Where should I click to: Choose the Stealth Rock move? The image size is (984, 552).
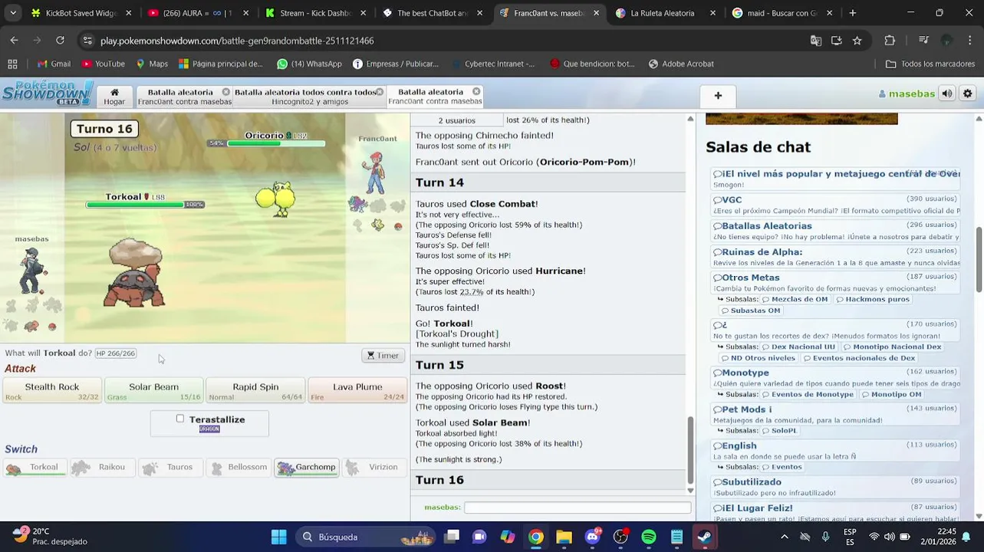click(52, 390)
